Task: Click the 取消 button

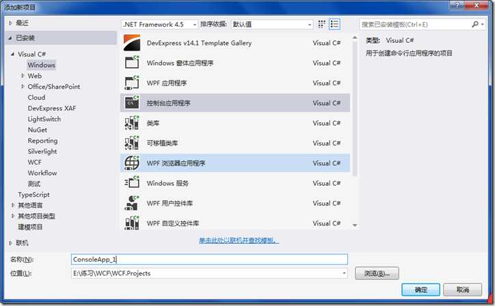Action: pos(462,290)
